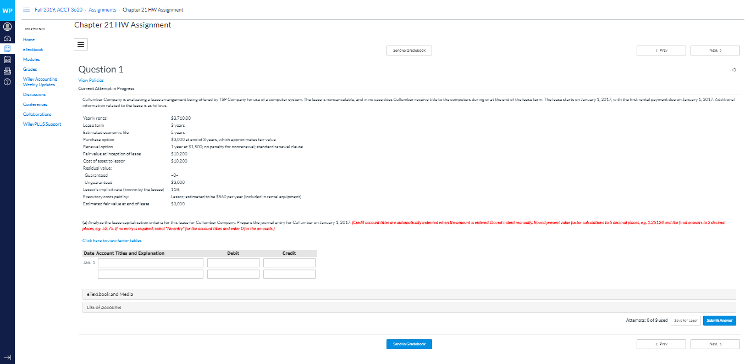Click Chapter 21 HW Assignment heading
751x364 pixels.
tap(123, 25)
